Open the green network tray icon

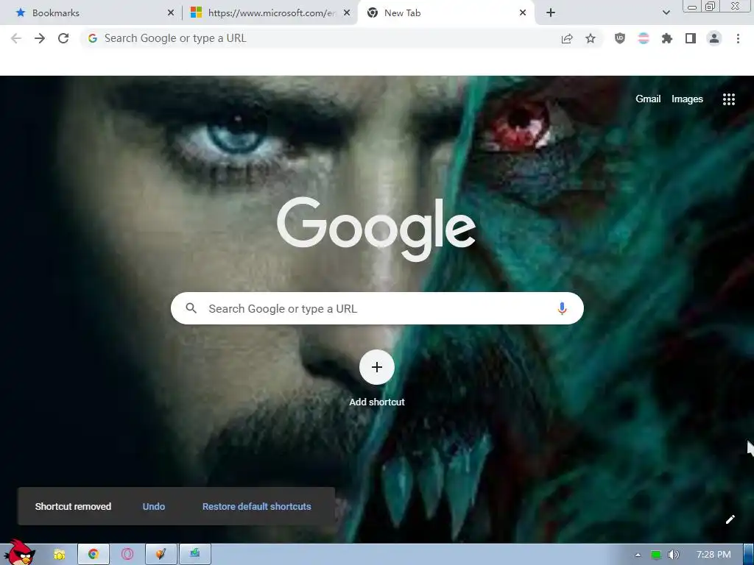pos(655,555)
